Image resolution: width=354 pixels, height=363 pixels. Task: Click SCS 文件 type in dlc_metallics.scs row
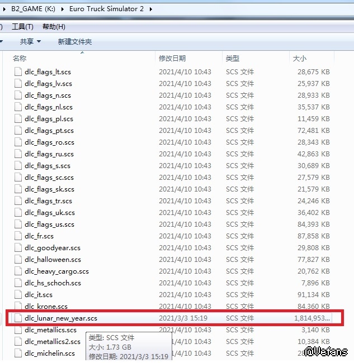[x=240, y=330]
